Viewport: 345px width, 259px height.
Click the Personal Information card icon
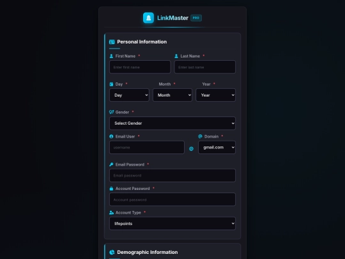coord(112,42)
